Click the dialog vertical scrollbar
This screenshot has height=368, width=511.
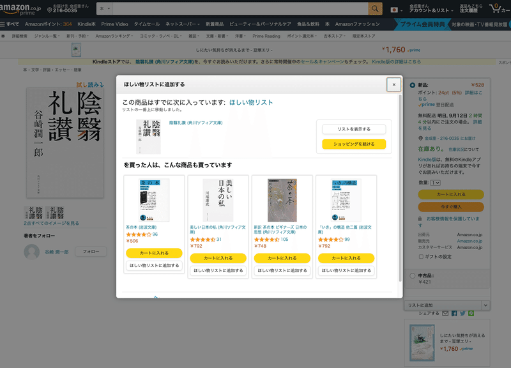pyautogui.click(x=400, y=188)
